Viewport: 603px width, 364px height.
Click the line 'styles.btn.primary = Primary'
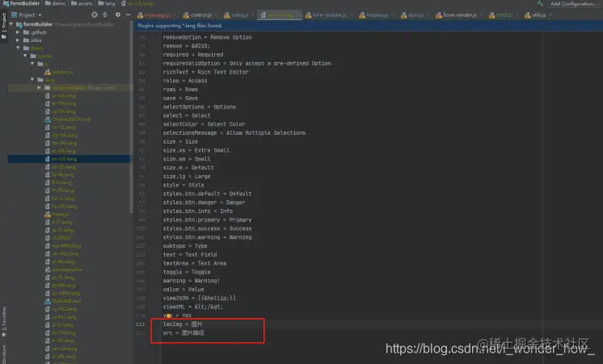coord(207,220)
